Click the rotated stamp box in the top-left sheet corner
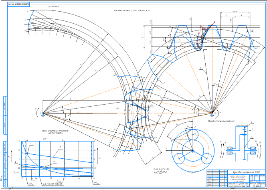Viewport: 267px width, 190px height. tap(18, 4)
